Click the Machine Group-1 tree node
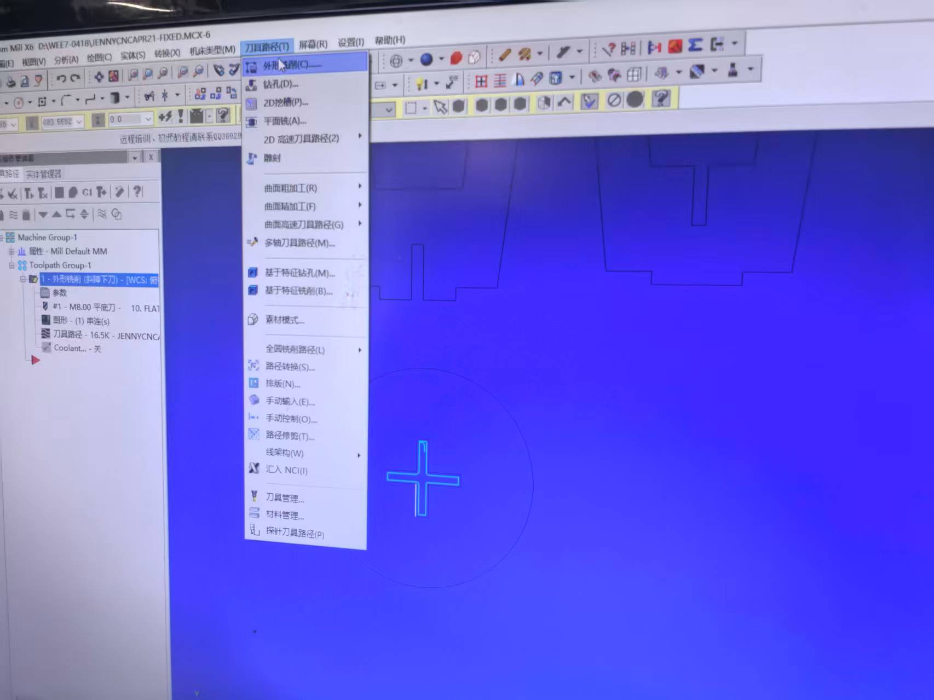This screenshot has height=700, width=934. point(47,237)
